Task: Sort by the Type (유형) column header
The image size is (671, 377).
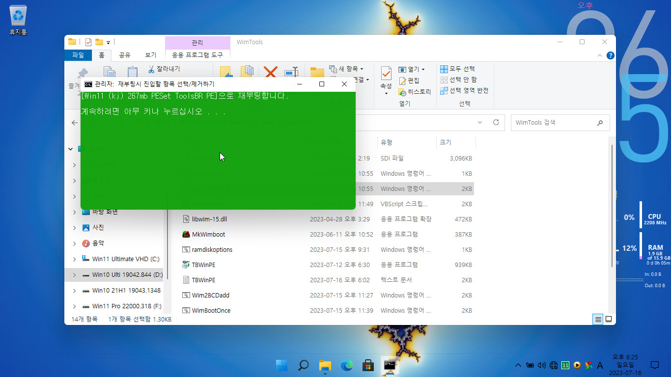Action: [406, 142]
